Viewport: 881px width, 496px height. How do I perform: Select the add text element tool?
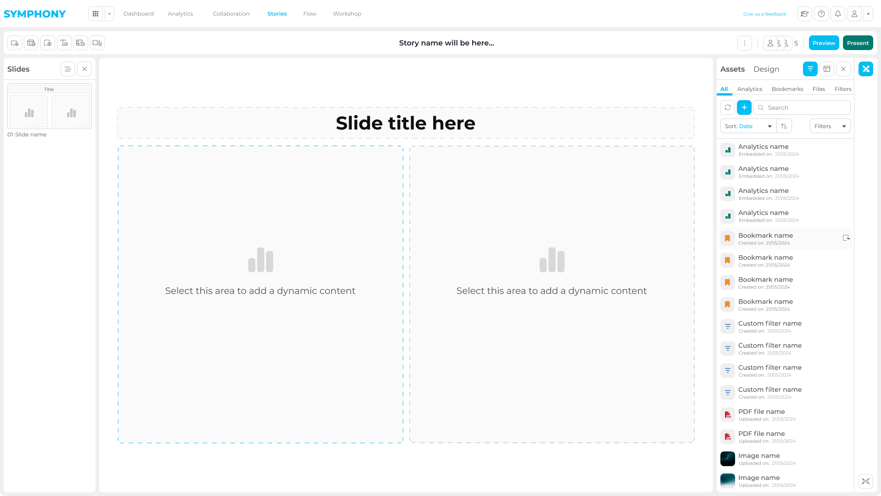click(x=64, y=43)
